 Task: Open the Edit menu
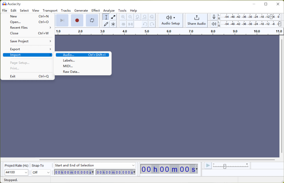pyautogui.click(x=13, y=10)
